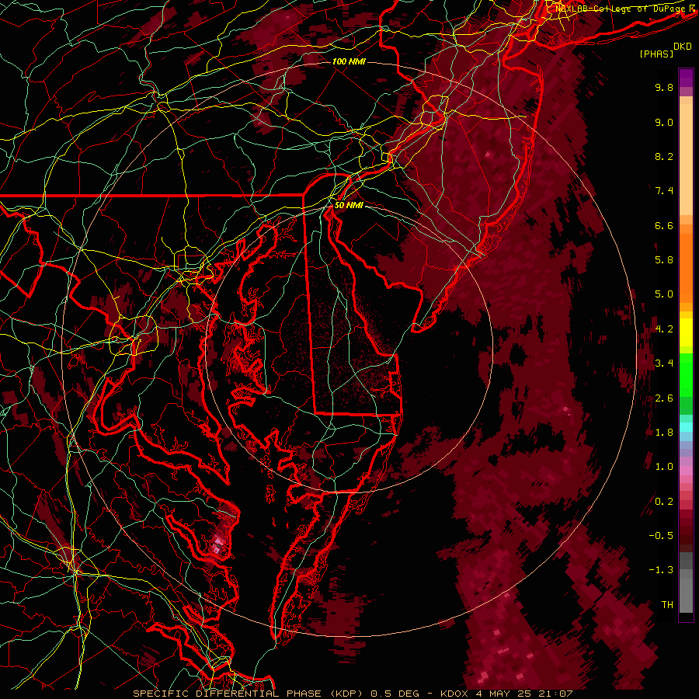Pick the 6.6 legend value
The image size is (699, 699).
coord(664,225)
